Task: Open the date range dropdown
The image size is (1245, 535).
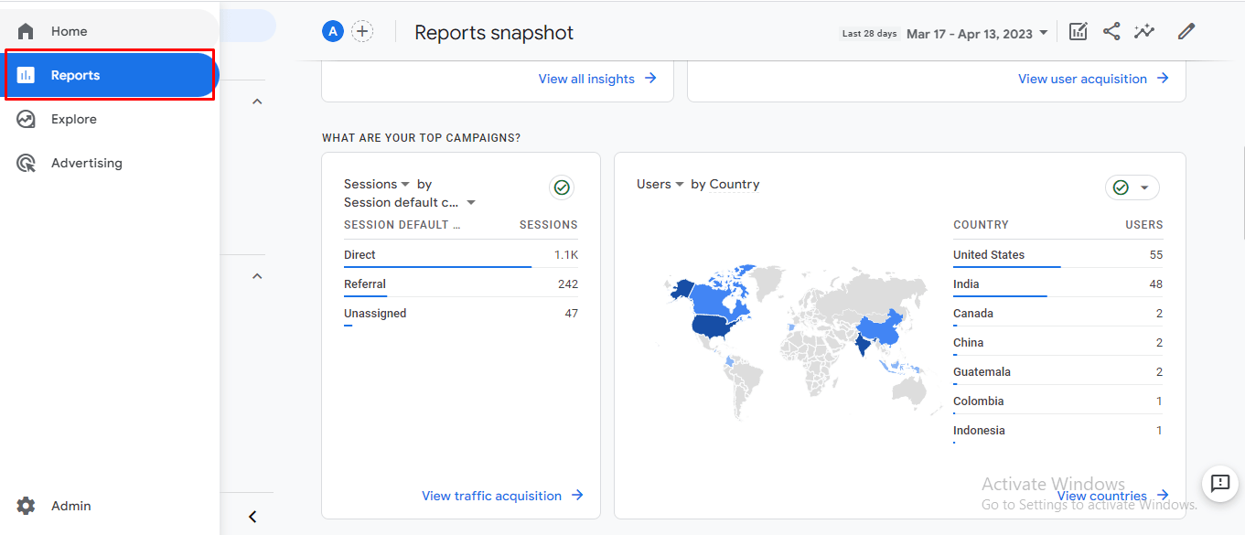Action: pos(976,34)
